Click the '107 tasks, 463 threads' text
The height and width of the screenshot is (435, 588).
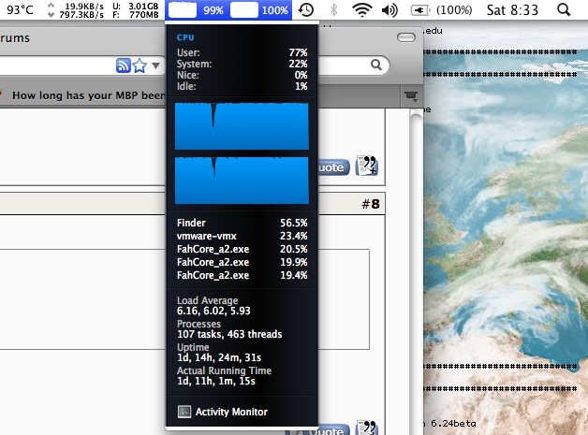tap(229, 334)
